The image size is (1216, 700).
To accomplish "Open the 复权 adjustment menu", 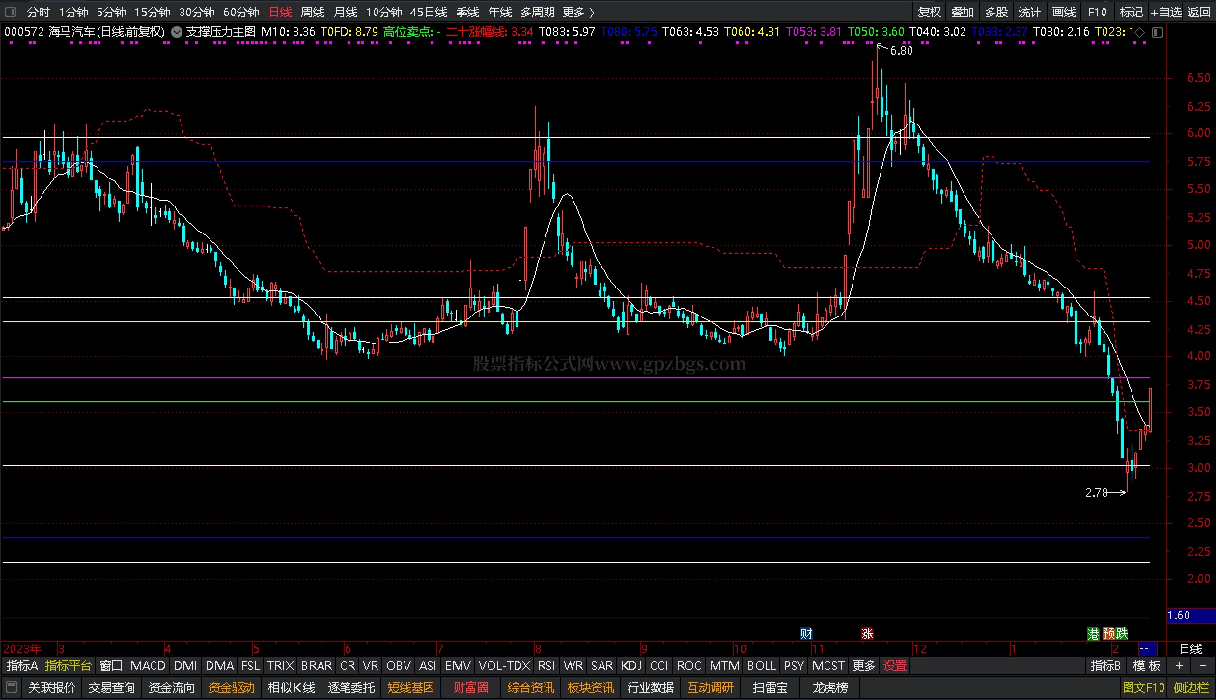I will tap(930, 12).
